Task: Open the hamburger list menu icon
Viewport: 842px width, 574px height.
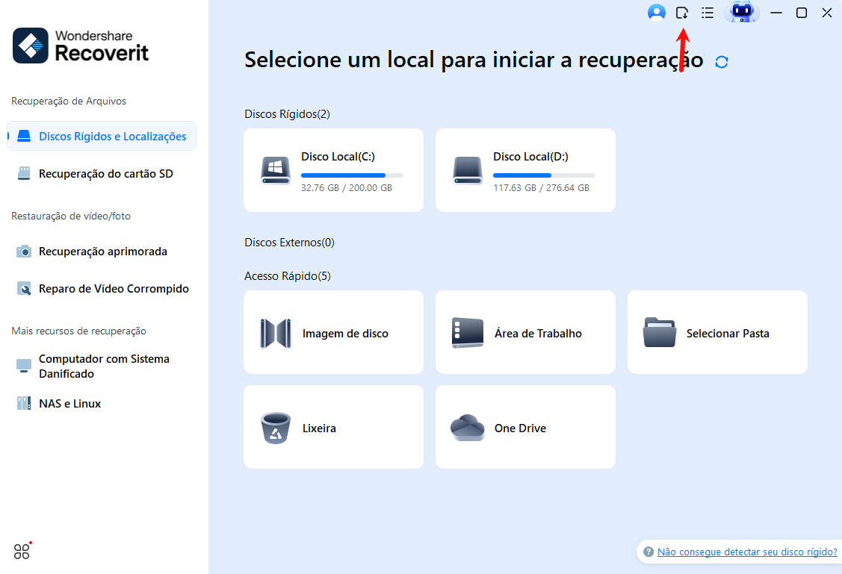Action: click(x=708, y=13)
